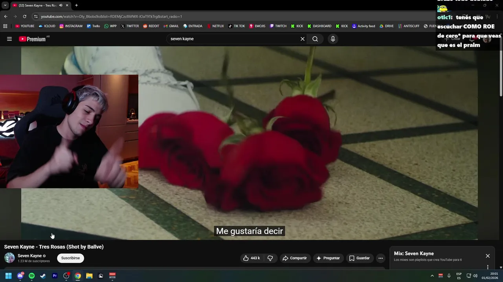The width and height of the screenshot is (503, 282).
Task: Select the youtube.com address bar URL
Action: click(x=111, y=16)
